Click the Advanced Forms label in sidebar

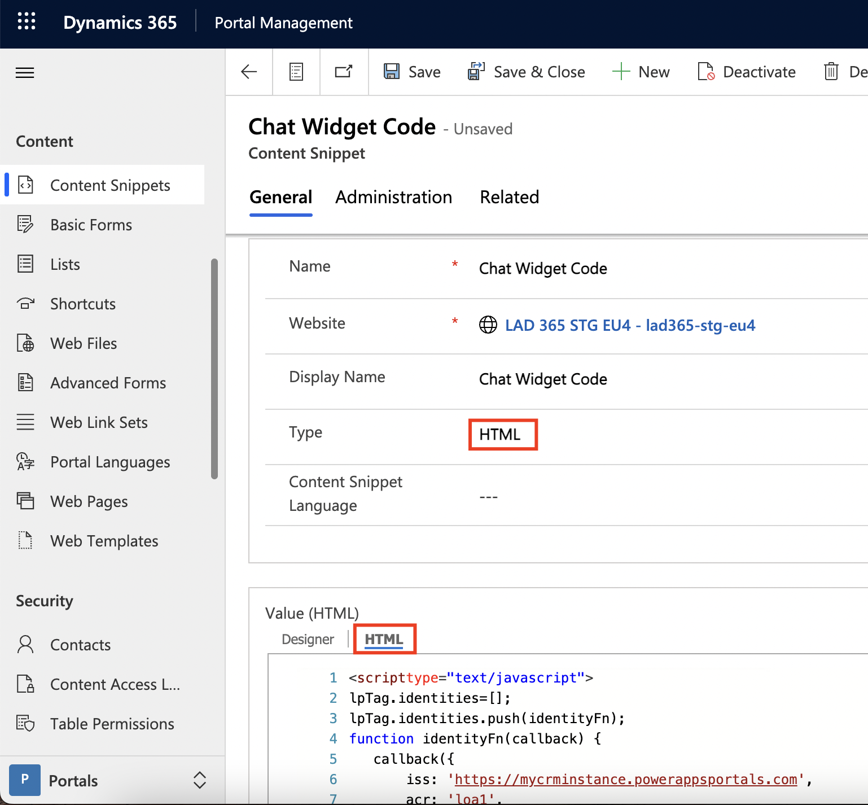108,383
